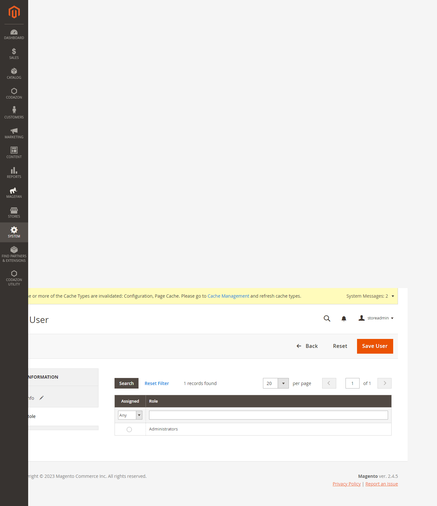Open the Reports menu
Image resolution: width=437 pixels, height=506 pixels.
(14, 173)
